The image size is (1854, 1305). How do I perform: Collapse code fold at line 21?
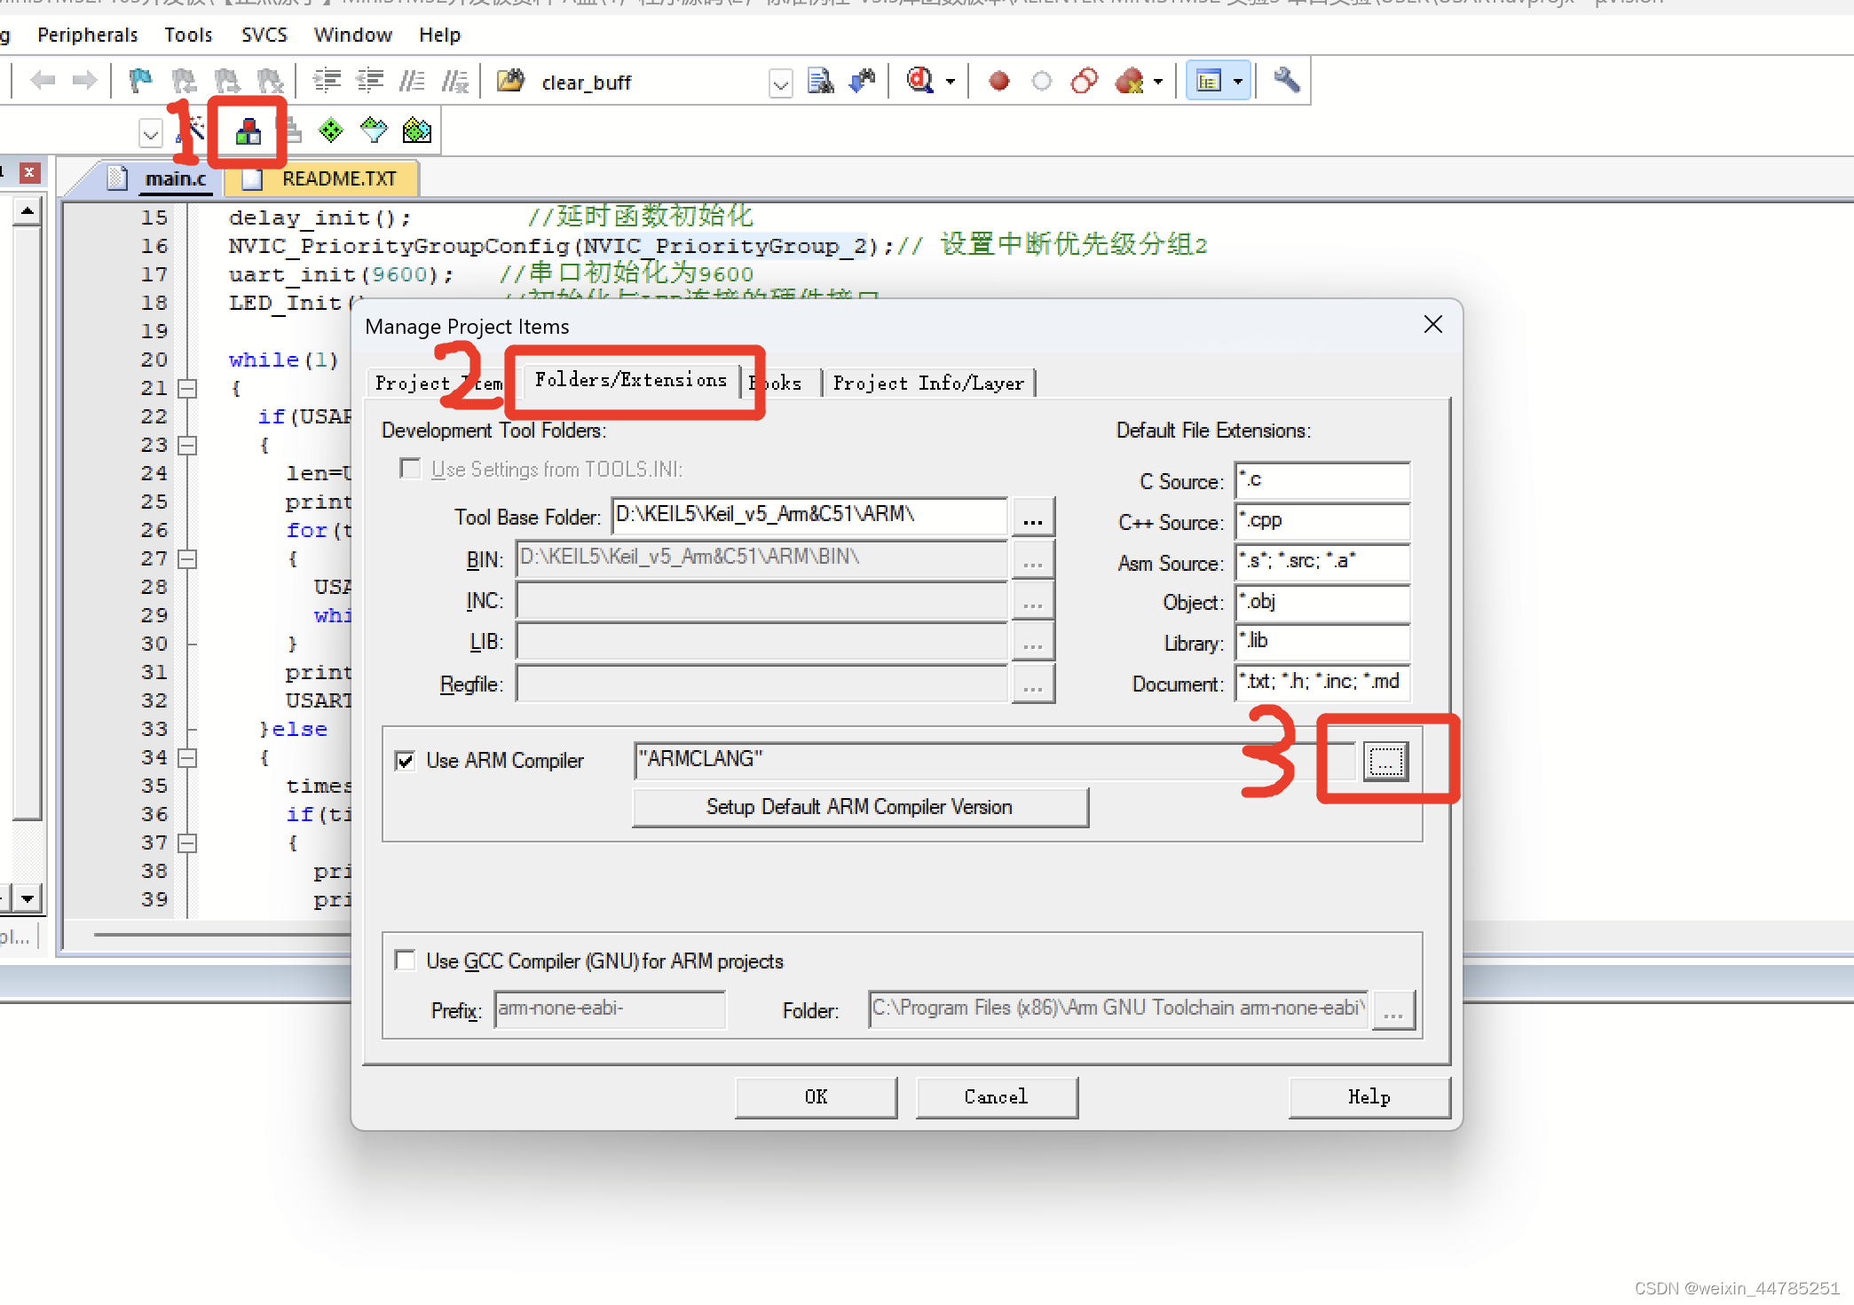tap(187, 389)
